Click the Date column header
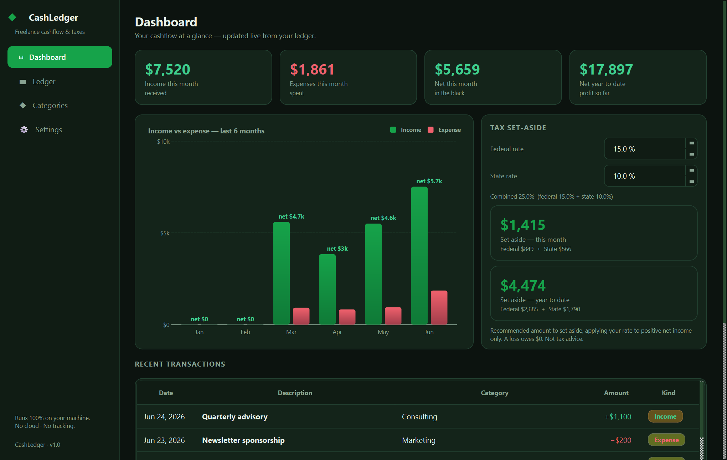The width and height of the screenshot is (727, 460). (x=166, y=393)
